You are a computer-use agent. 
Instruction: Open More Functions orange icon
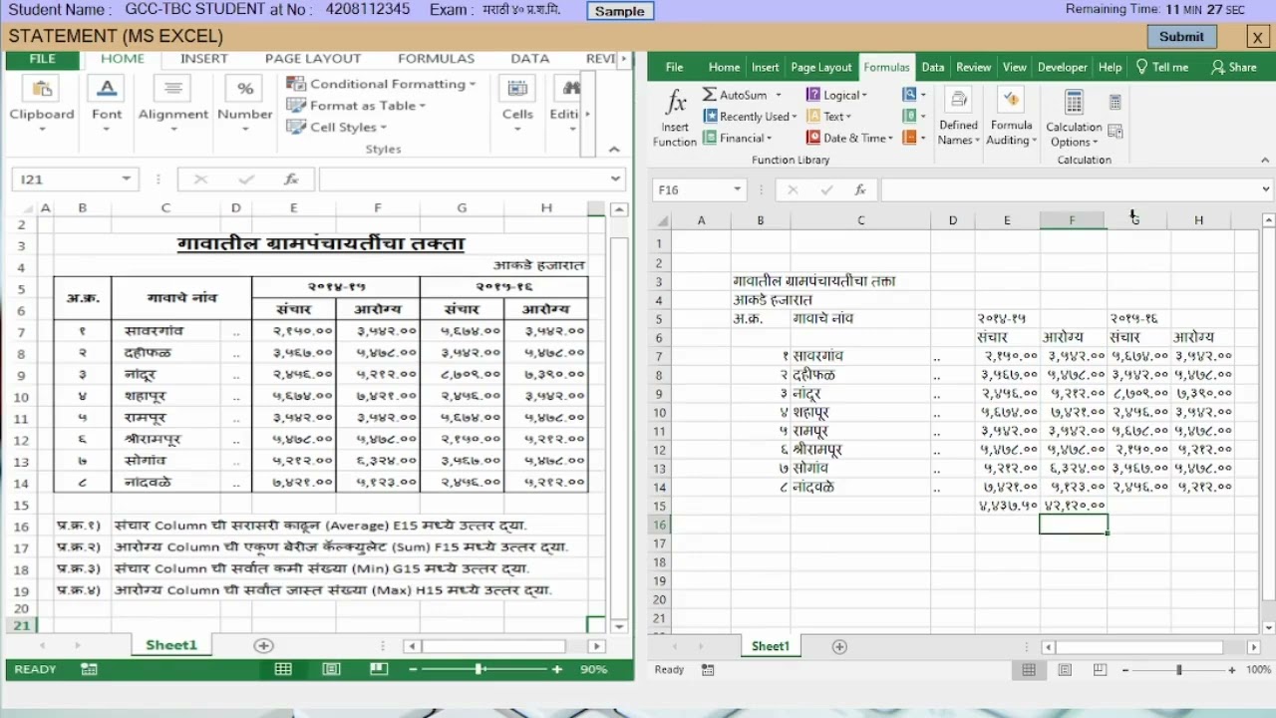(x=914, y=139)
